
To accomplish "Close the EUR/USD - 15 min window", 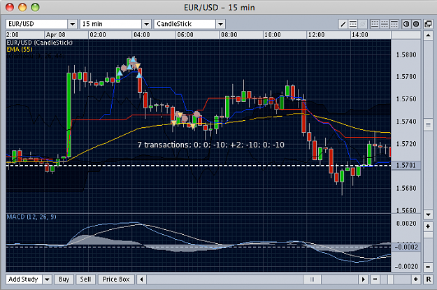I will point(10,7).
